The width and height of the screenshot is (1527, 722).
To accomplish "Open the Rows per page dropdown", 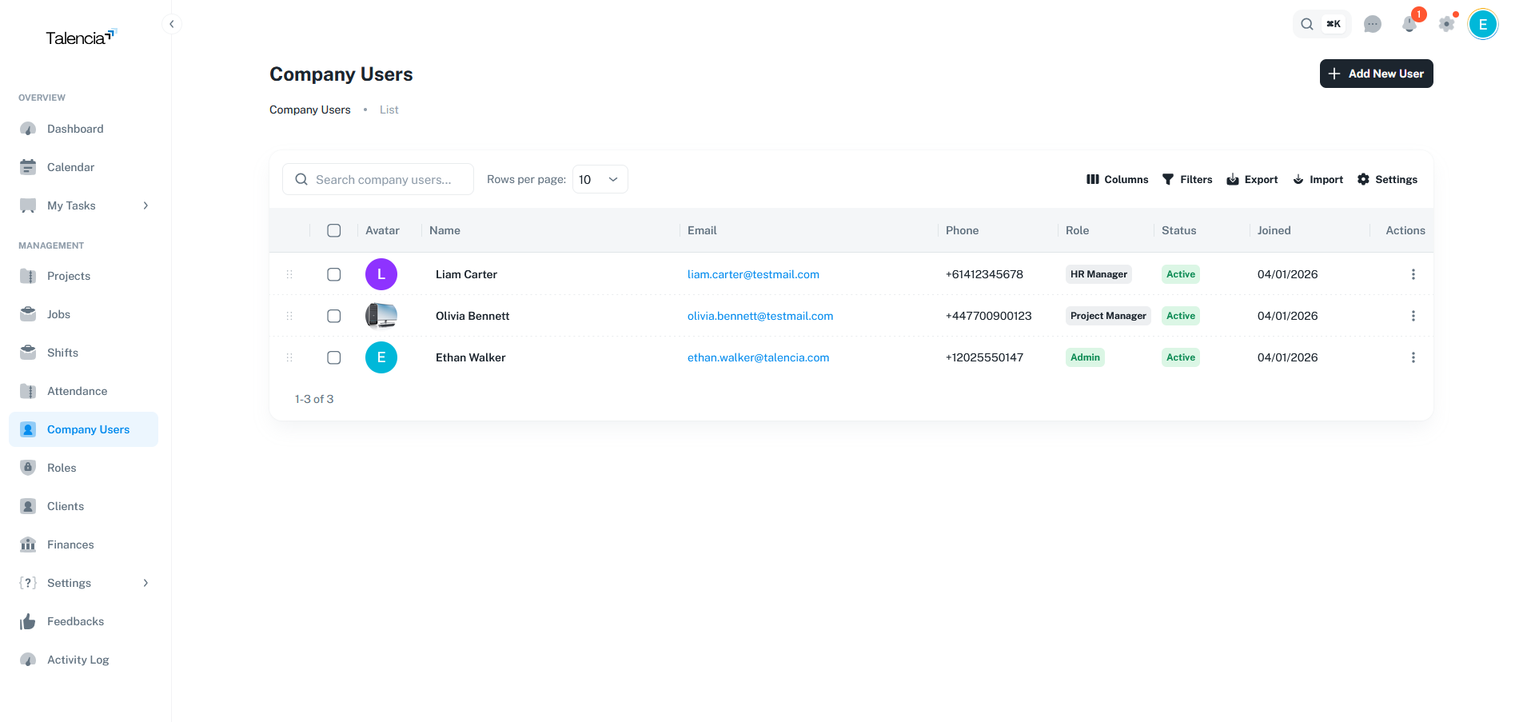I will [598, 179].
